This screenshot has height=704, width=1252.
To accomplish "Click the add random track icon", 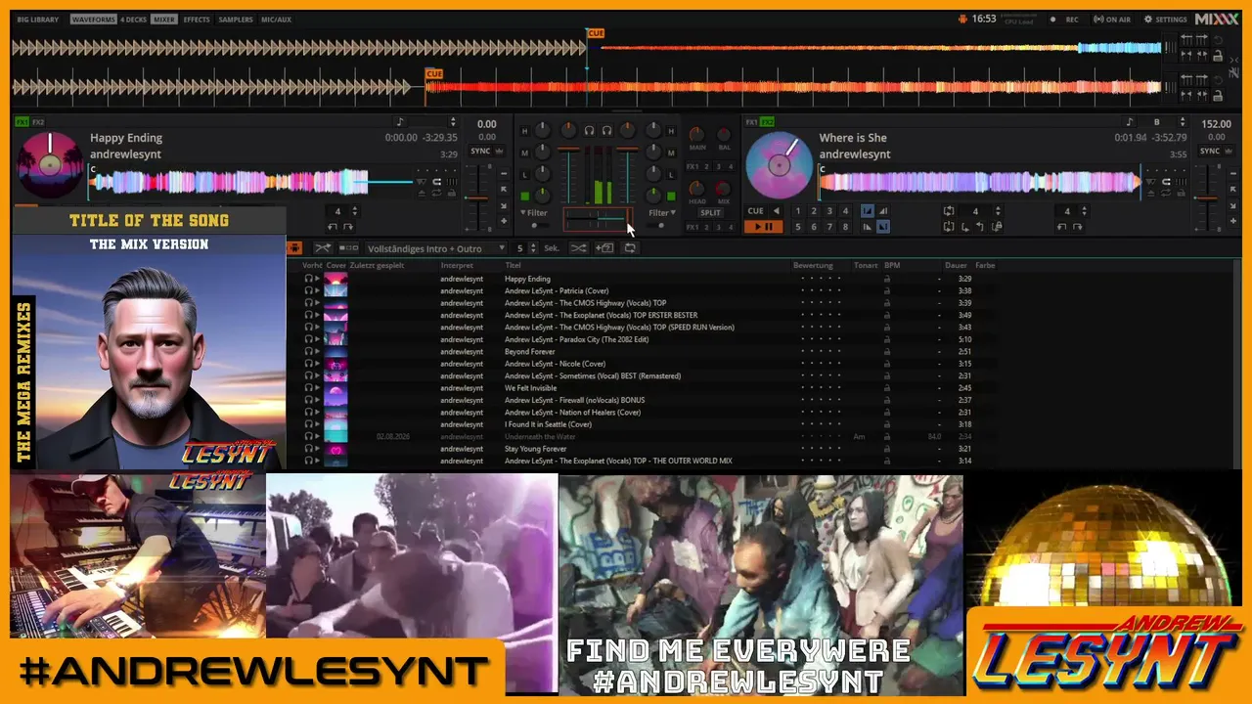I will (604, 248).
